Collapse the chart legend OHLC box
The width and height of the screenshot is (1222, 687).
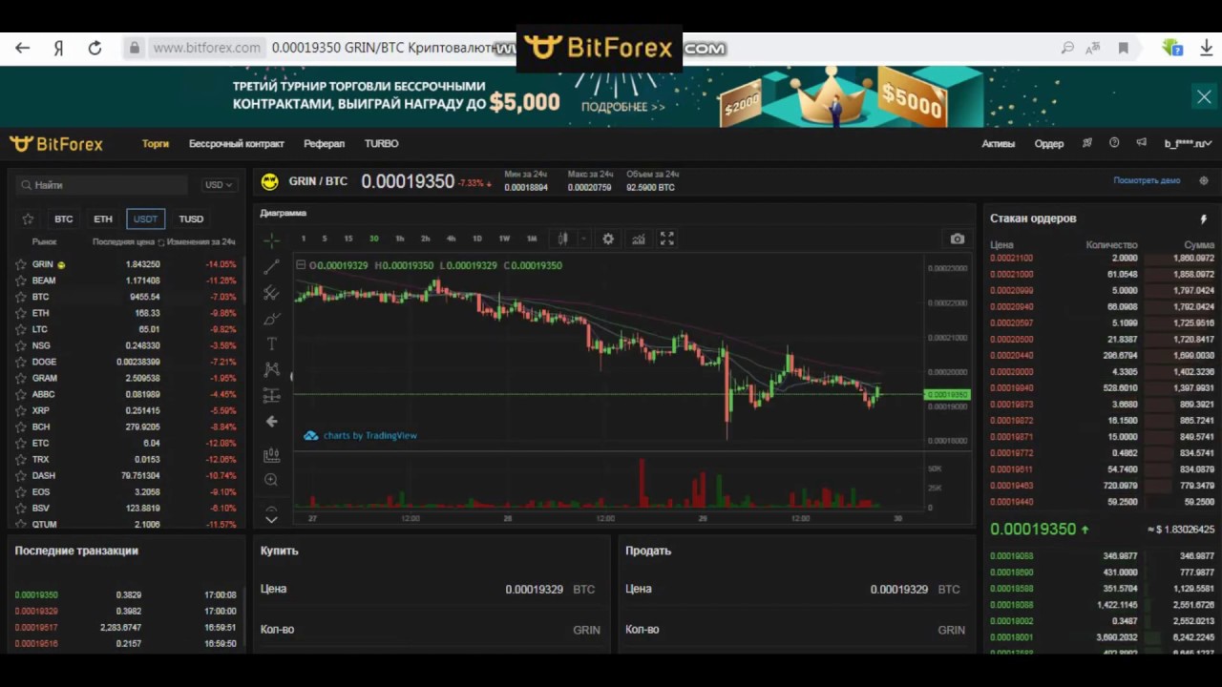[301, 265]
